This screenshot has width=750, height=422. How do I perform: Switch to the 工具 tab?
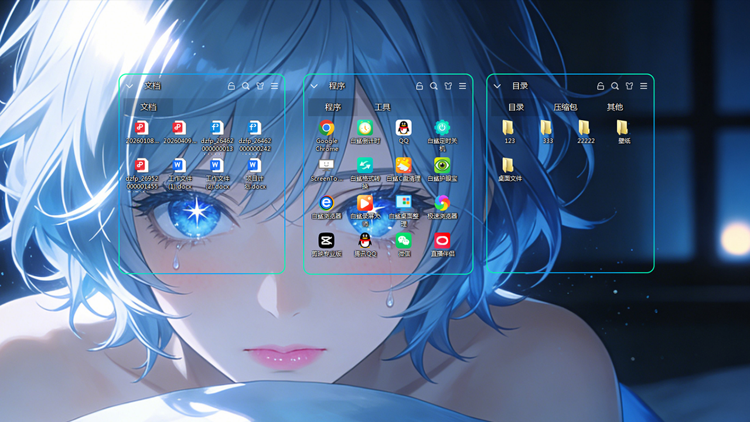tap(383, 107)
